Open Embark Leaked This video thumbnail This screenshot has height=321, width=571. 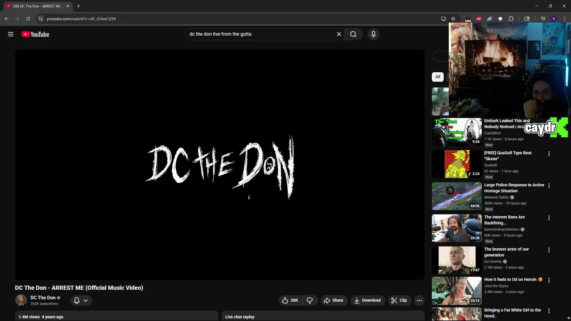click(457, 132)
